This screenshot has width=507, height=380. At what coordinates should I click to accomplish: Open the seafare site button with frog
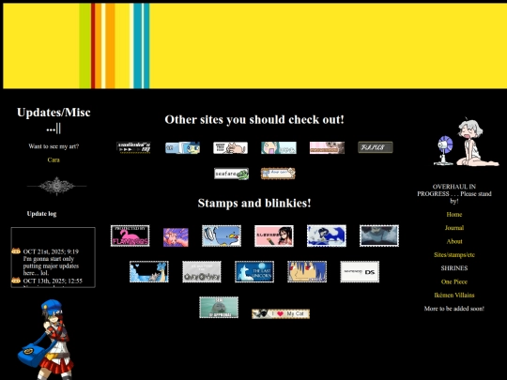pyautogui.click(x=231, y=174)
